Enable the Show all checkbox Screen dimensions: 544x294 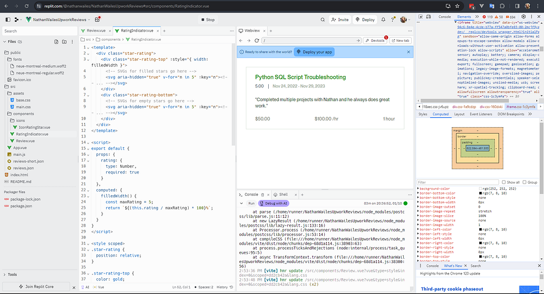(503, 183)
